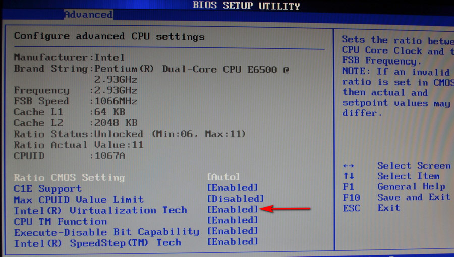Click the Configure advanced CPU settings heading

[109, 36]
